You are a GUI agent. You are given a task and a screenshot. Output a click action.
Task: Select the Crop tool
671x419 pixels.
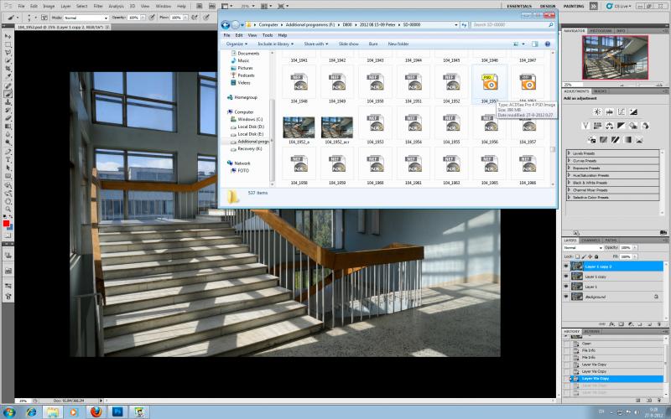pos(8,69)
